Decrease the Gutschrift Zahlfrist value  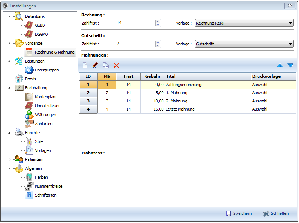158,46
